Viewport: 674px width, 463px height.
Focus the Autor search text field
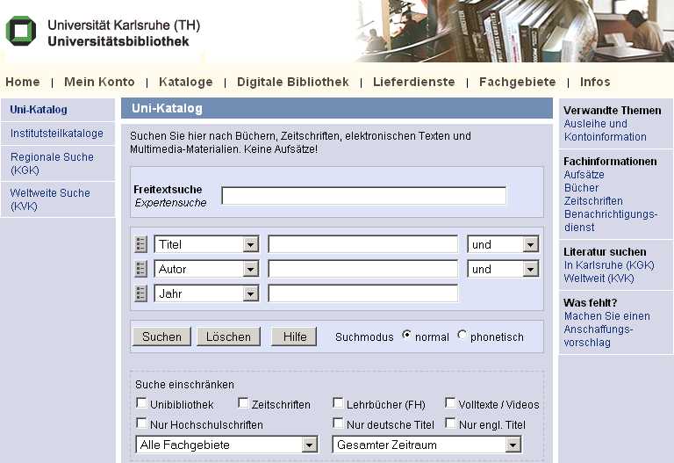click(362, 269)
